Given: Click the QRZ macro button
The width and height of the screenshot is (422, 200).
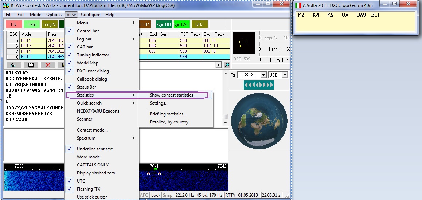Looking at the screenshot, I should 199,24.
